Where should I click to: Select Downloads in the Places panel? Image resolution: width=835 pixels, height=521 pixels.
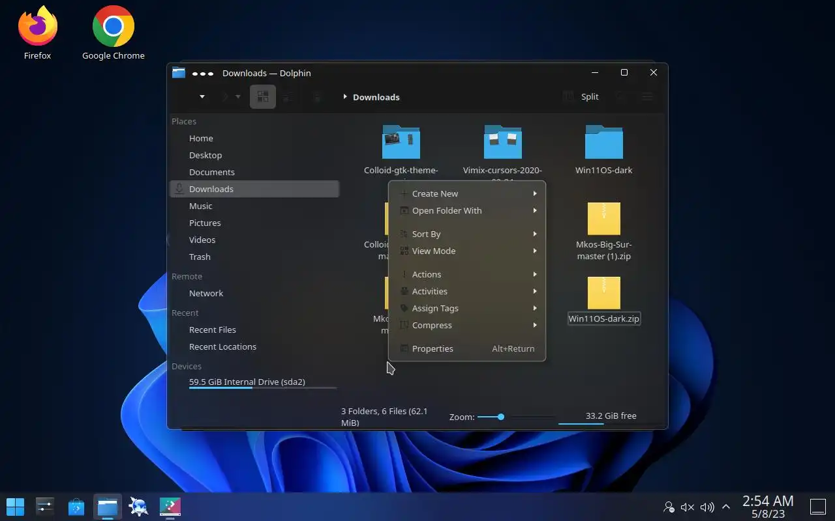[x=254, y=189]
